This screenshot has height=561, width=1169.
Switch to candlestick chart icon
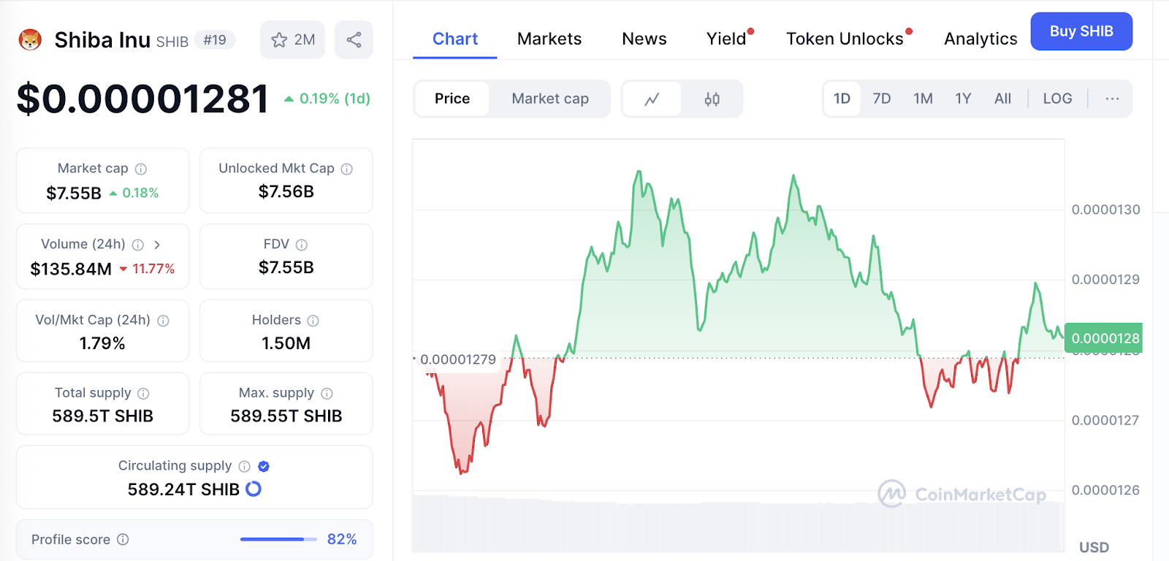click(x=712, y=99)
